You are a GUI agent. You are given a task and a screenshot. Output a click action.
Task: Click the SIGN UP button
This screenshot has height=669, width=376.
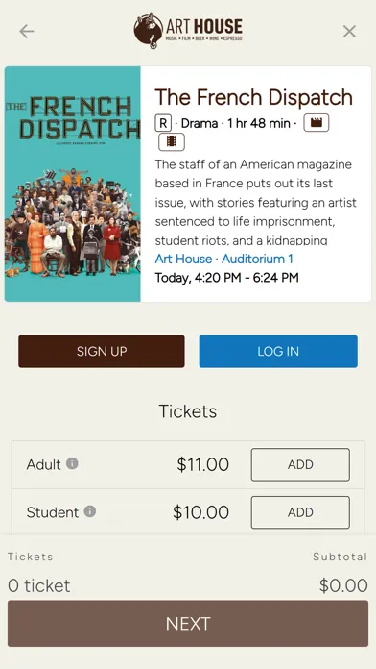point(102,351)
